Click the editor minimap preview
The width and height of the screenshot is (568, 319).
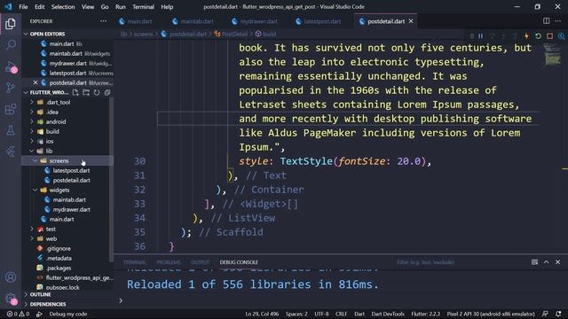click(x=553, y=55)
